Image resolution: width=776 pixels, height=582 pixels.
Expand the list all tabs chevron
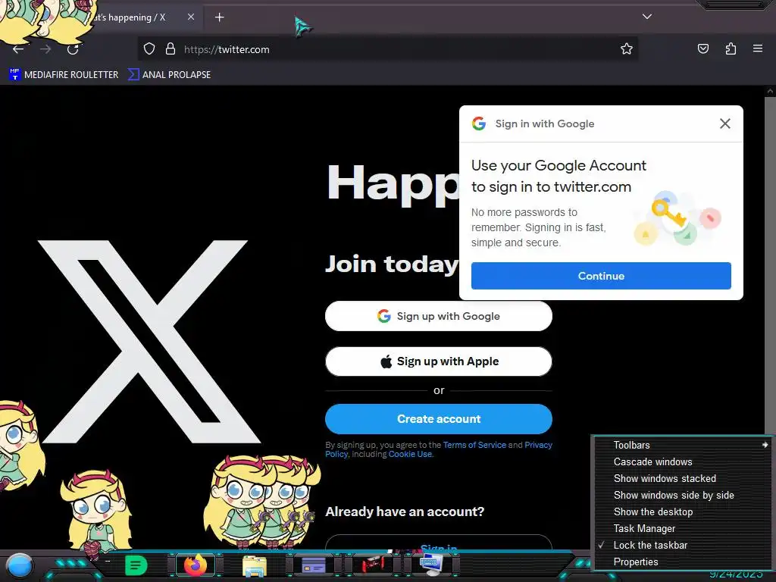pyautogui.click(x=647, y=17)
